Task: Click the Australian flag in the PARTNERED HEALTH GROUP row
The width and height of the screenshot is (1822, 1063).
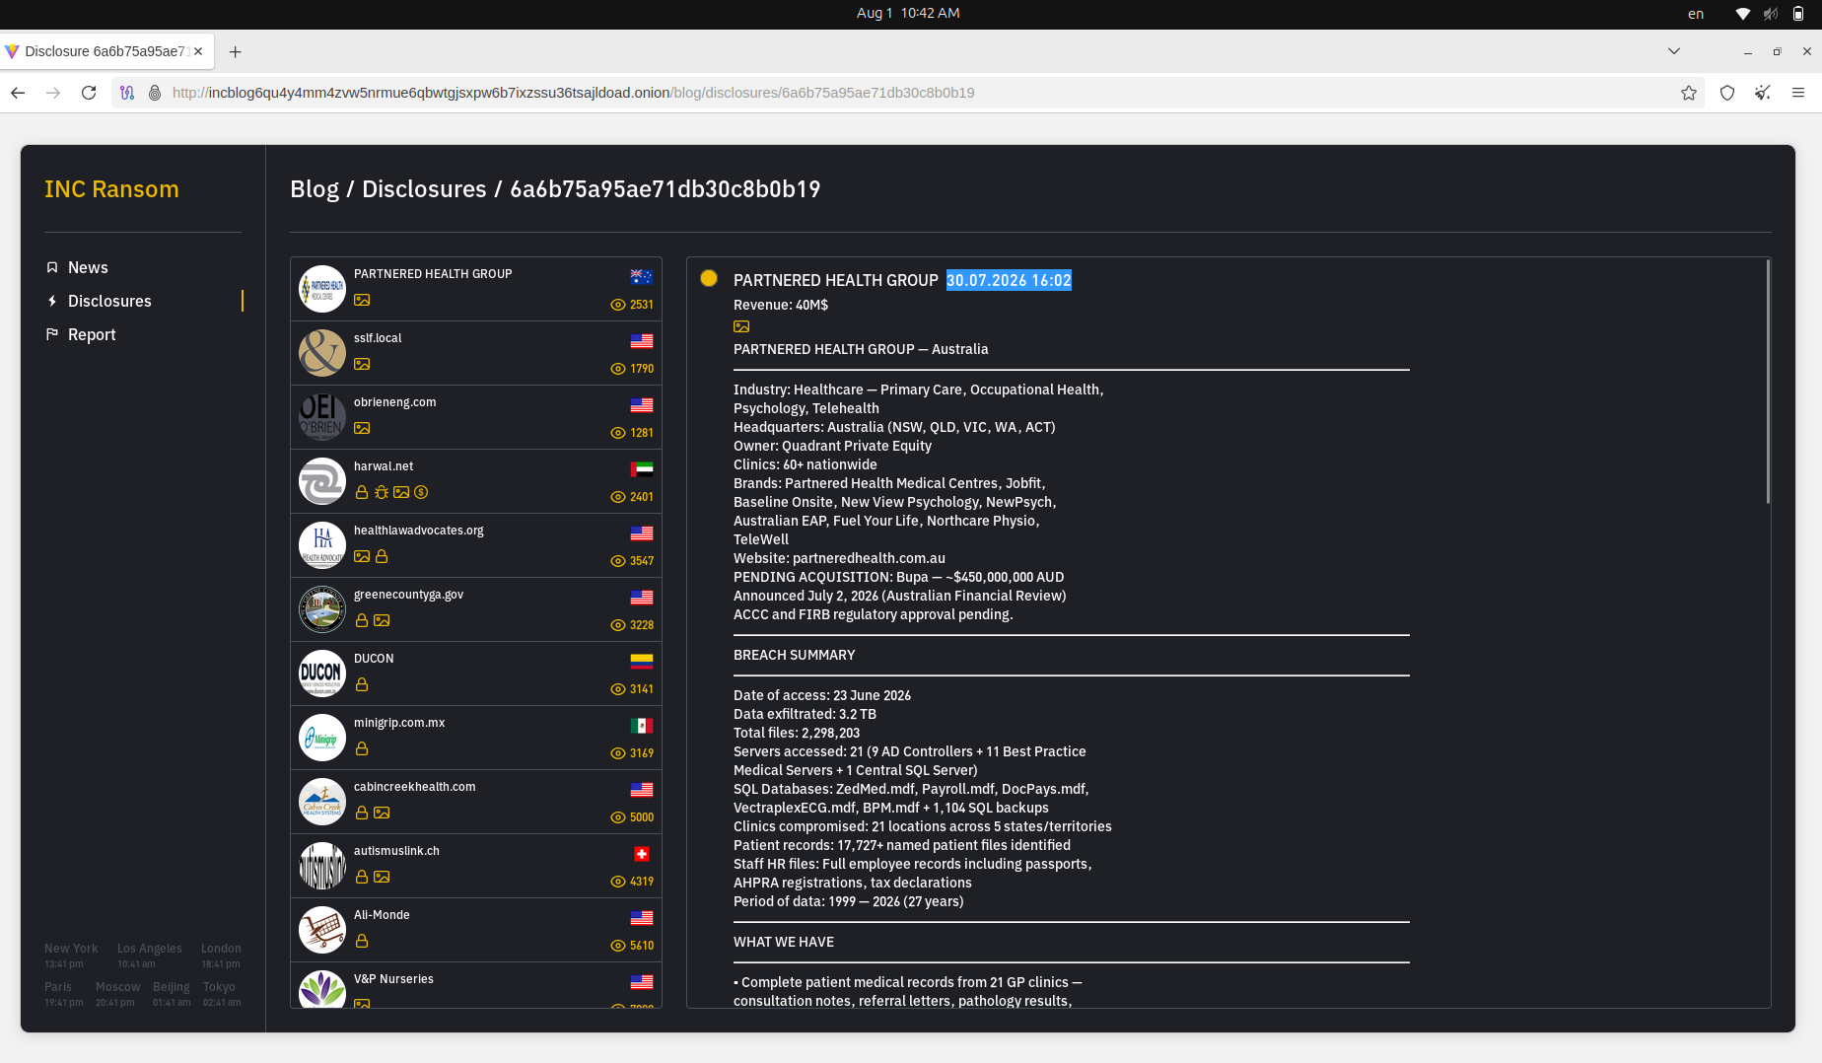Action: tap(642, 277)
